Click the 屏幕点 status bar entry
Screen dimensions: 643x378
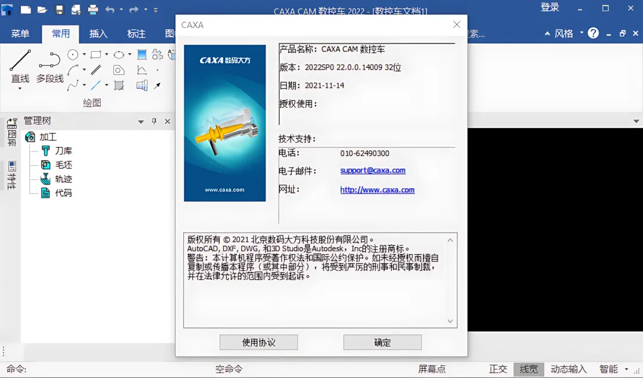432,369
